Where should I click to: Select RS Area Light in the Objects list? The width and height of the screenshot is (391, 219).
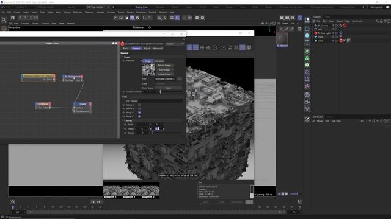tap(324, 33)
